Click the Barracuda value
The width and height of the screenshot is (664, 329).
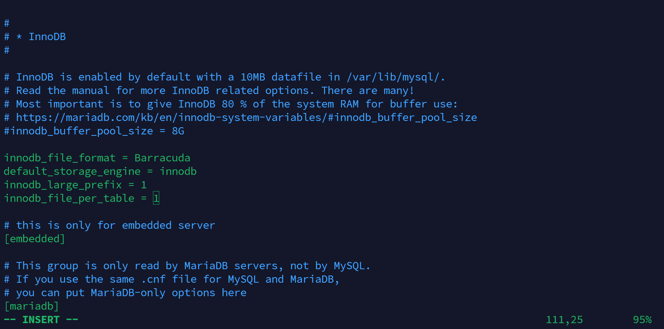pos(162,158)
